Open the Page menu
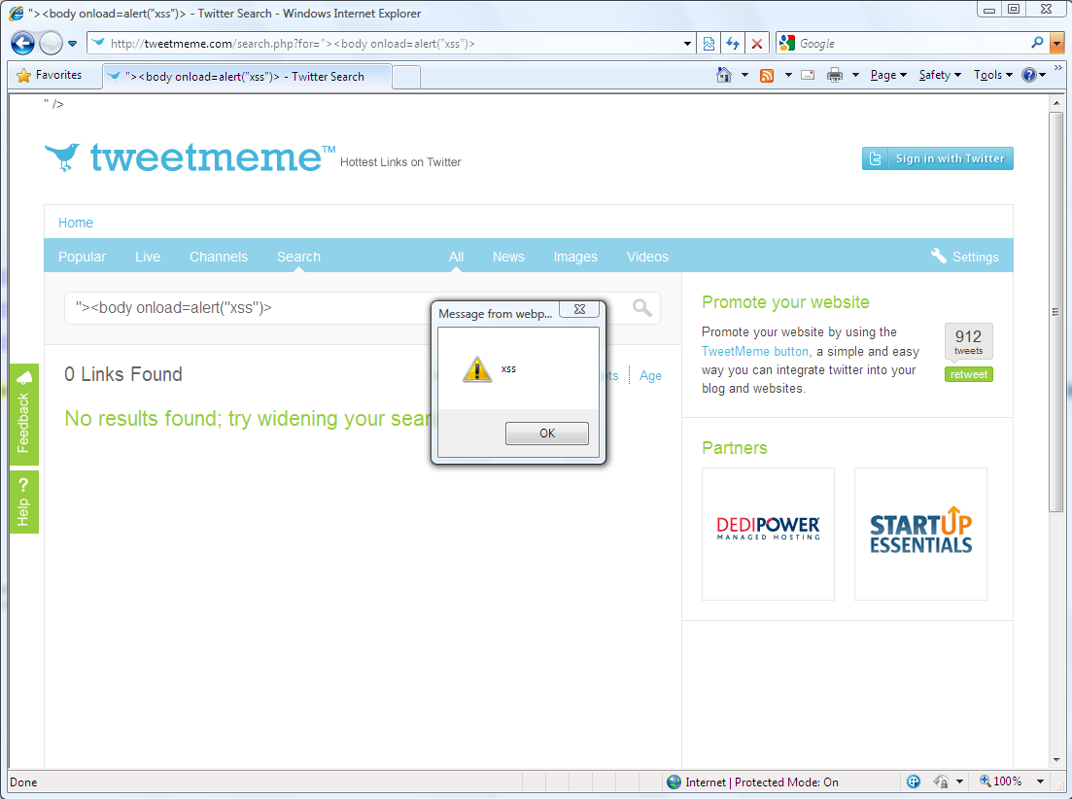This screenshot has height=799, width=1072. (x=888, y=75)
